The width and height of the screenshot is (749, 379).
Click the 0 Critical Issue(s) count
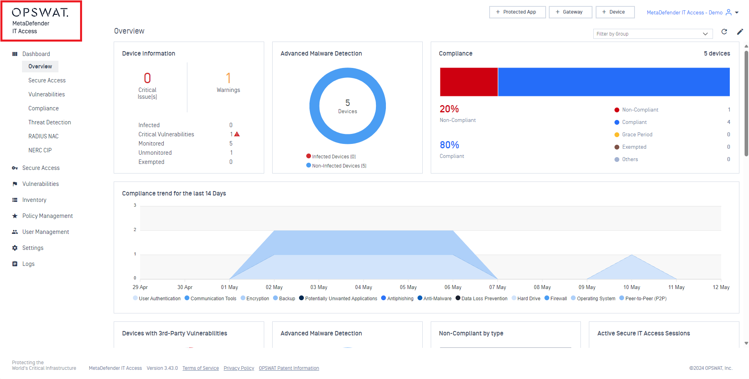(x=147, y=78)
